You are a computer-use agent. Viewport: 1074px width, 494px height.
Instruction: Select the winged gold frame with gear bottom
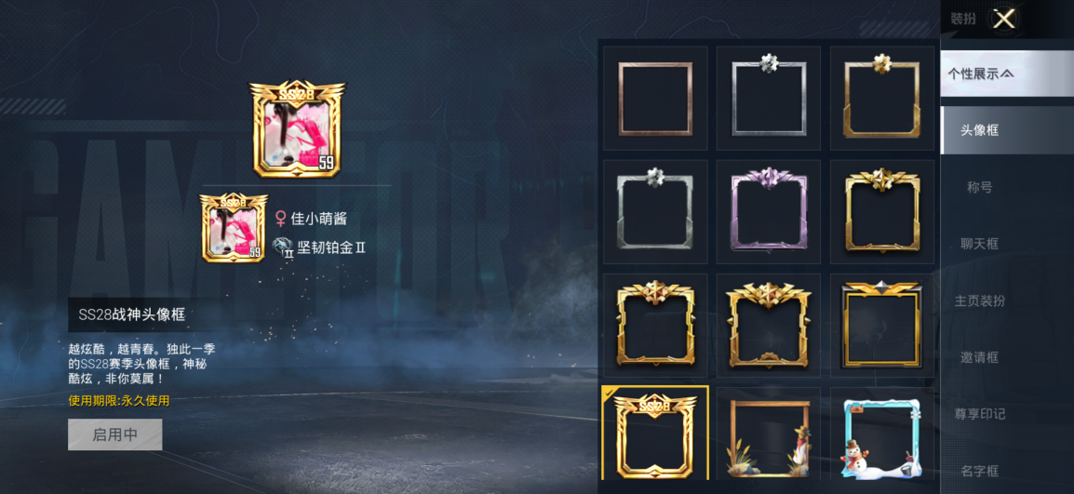click(769, 326)
